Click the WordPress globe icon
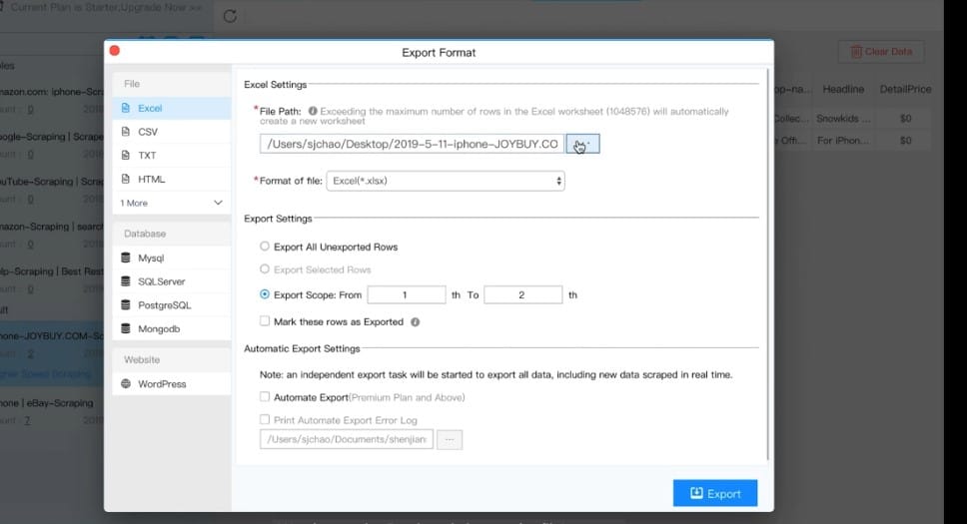 (x=126, y=383)
